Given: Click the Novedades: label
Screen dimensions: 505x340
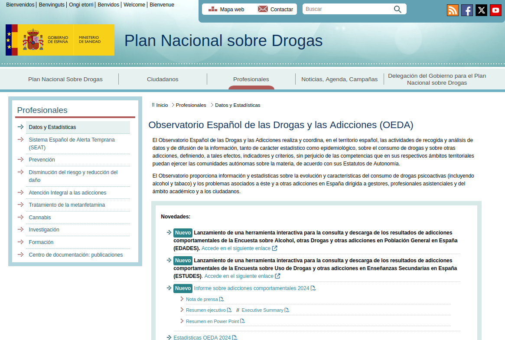Looking at the screenshot, I should point(176,216).
